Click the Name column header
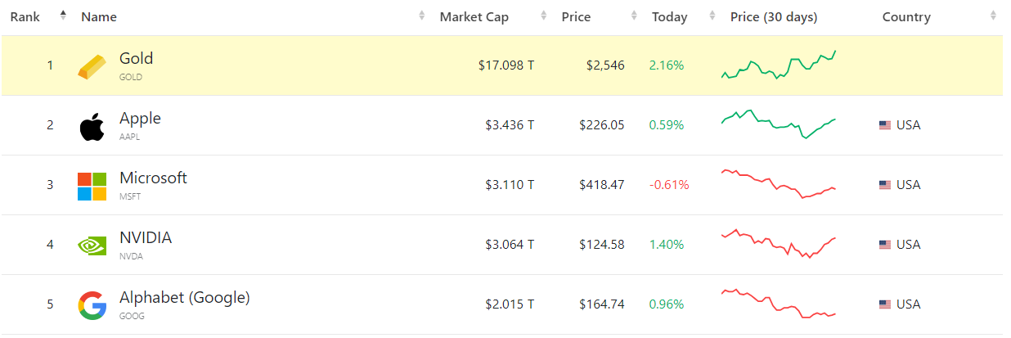The image size is (1011, 338). [x=99, y=17]
